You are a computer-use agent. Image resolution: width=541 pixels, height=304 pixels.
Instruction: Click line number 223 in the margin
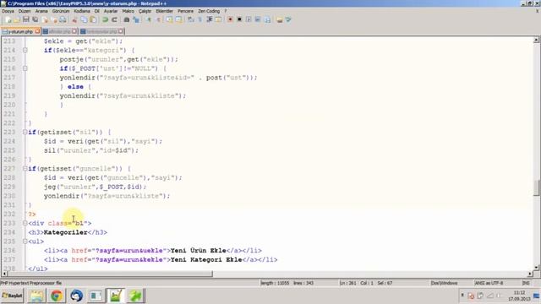[x=9, y=132]
